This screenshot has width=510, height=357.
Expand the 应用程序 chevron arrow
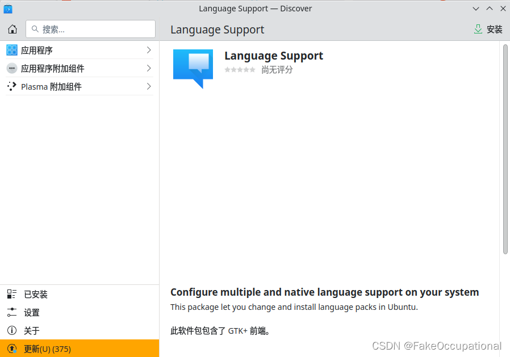click(149, 50)
